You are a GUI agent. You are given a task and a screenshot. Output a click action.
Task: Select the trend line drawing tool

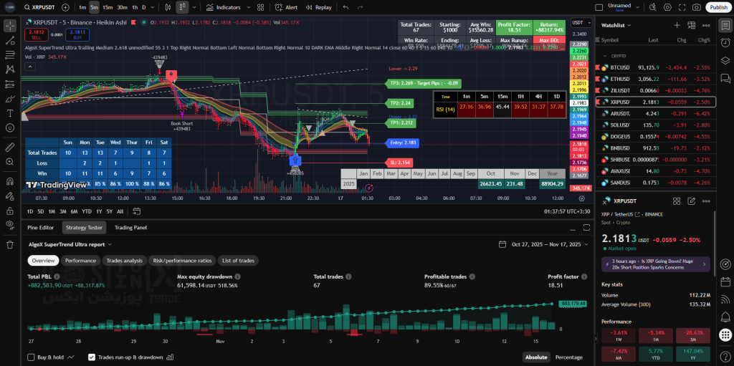point(10,40)
